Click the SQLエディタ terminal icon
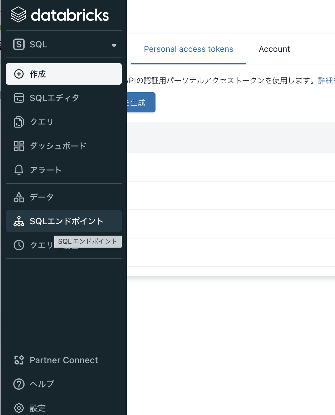The height and width of the screenshot is (415, 335). (19, 98)
